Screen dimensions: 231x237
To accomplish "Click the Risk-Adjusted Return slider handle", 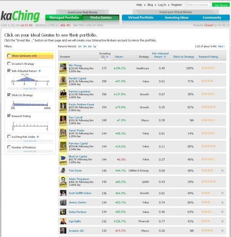I will 13,81.
